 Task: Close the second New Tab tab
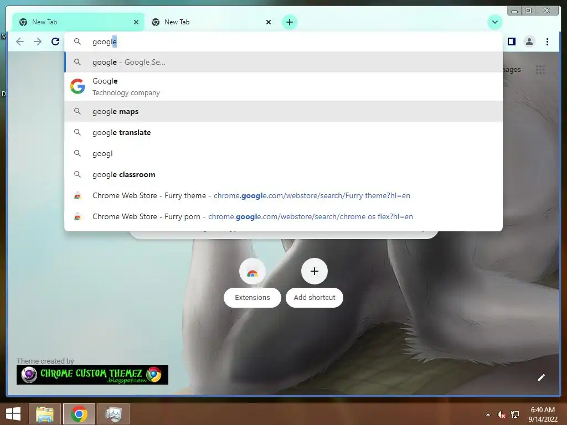pyautogui.click(x=269, y=22)
